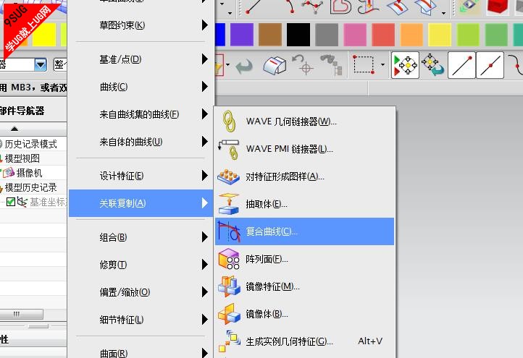Pick the red-coral color swatch
523x358 pixels.
[383, 35]
